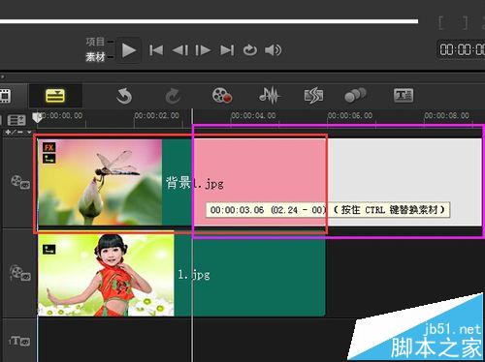This screenshot has width=485, height=362.
Task: Select the girl overlay clip thumbnail
Action: click(x=106, y=275)
